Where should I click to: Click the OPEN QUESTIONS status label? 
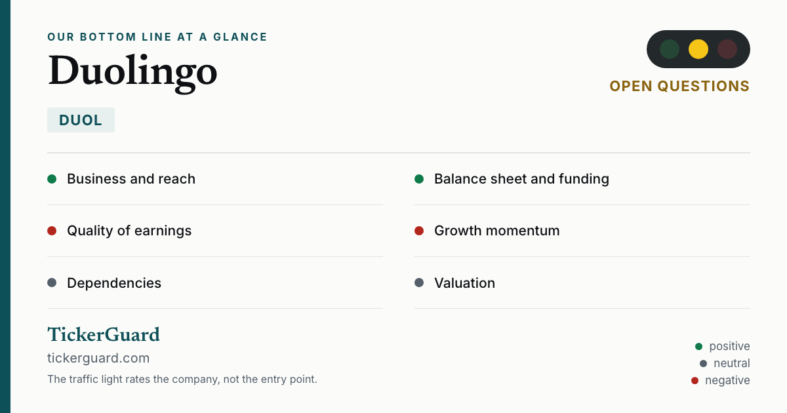pos(679,87)
